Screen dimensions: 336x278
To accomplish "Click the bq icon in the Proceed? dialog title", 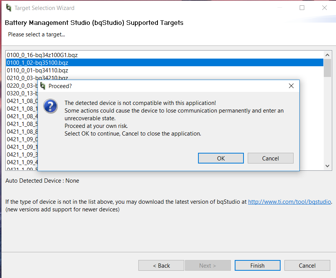I will 43,86.
